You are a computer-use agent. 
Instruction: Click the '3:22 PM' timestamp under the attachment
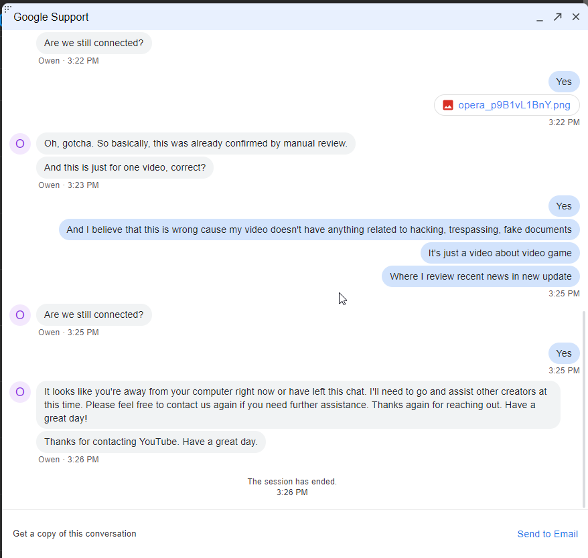click(564, 122)
